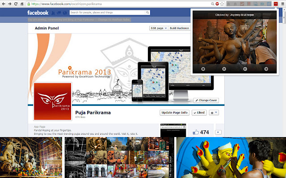Reload the current Facebook page
Screen dimensions: 286x178
(x=16, y=4)
